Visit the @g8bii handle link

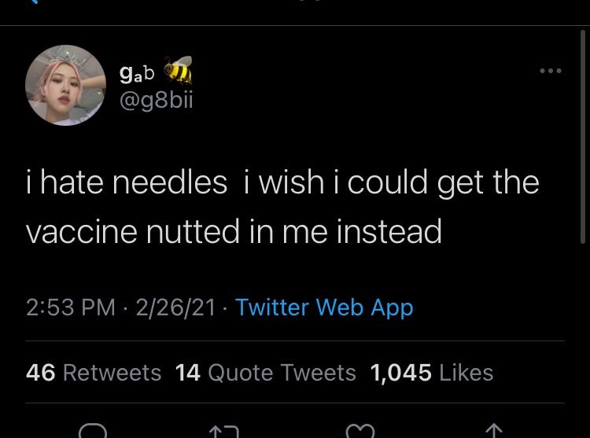[x=155, y=102]
